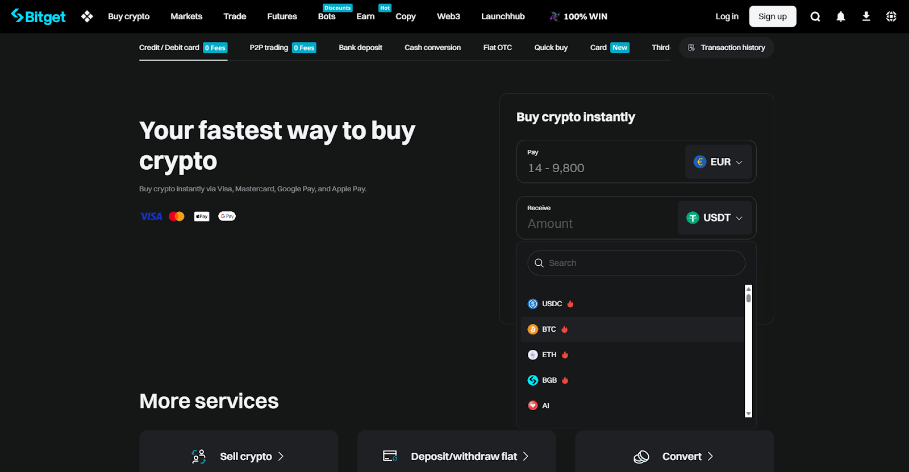This screenshot has height=472, width=909.
Task: Switch to the Card New tab
Action: 610,48
